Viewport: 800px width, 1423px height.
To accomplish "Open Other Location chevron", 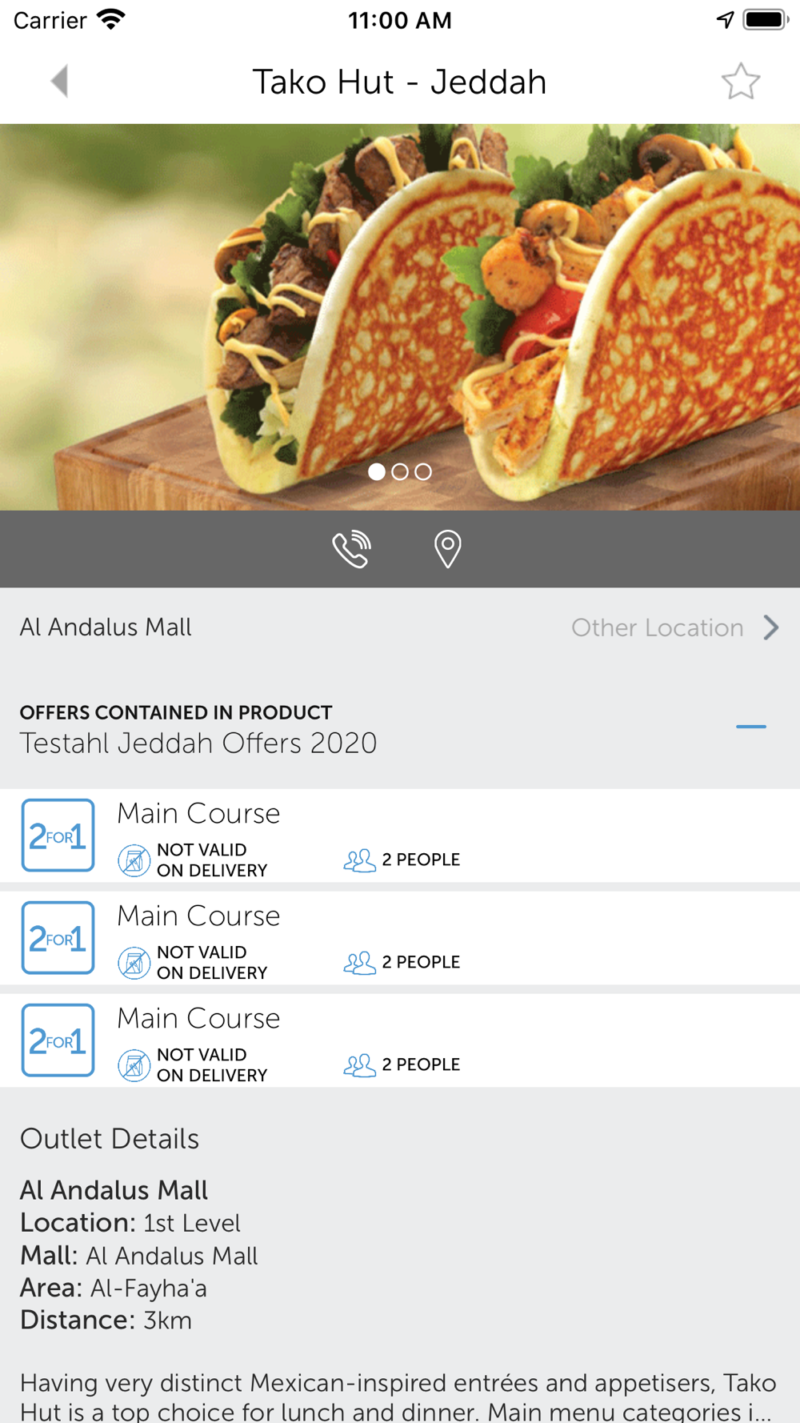I will [770, 627].
